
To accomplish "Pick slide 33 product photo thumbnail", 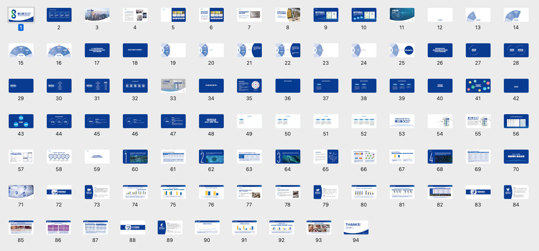I will (x=173, y=86).
